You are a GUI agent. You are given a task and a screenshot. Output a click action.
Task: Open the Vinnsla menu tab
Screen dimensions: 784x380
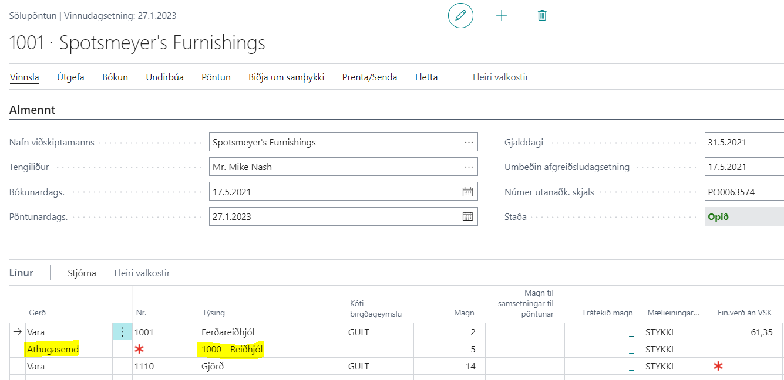pyautogui.click(x=25, y=77)
